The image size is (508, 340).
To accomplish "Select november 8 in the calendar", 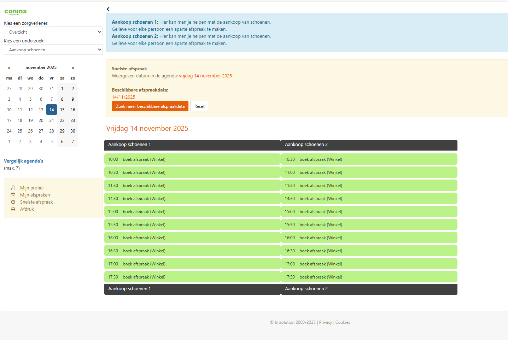I will click(62, 99).
